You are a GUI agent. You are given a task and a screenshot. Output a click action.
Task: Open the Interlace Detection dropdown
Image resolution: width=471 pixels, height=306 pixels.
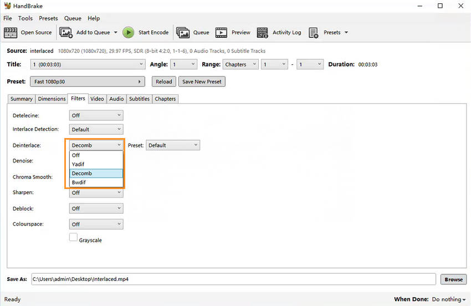pos(96,129)
